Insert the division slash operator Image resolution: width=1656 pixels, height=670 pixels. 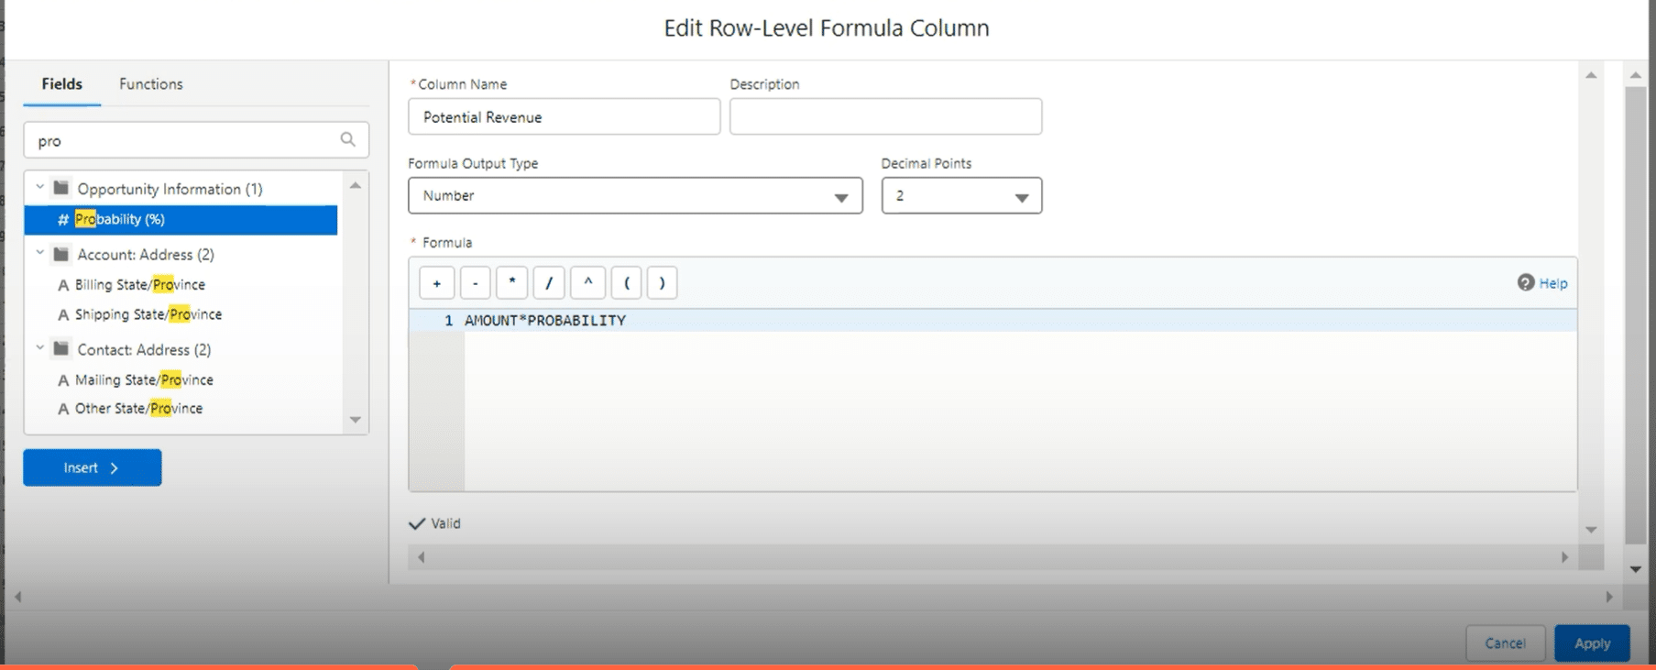click(549, 283)
